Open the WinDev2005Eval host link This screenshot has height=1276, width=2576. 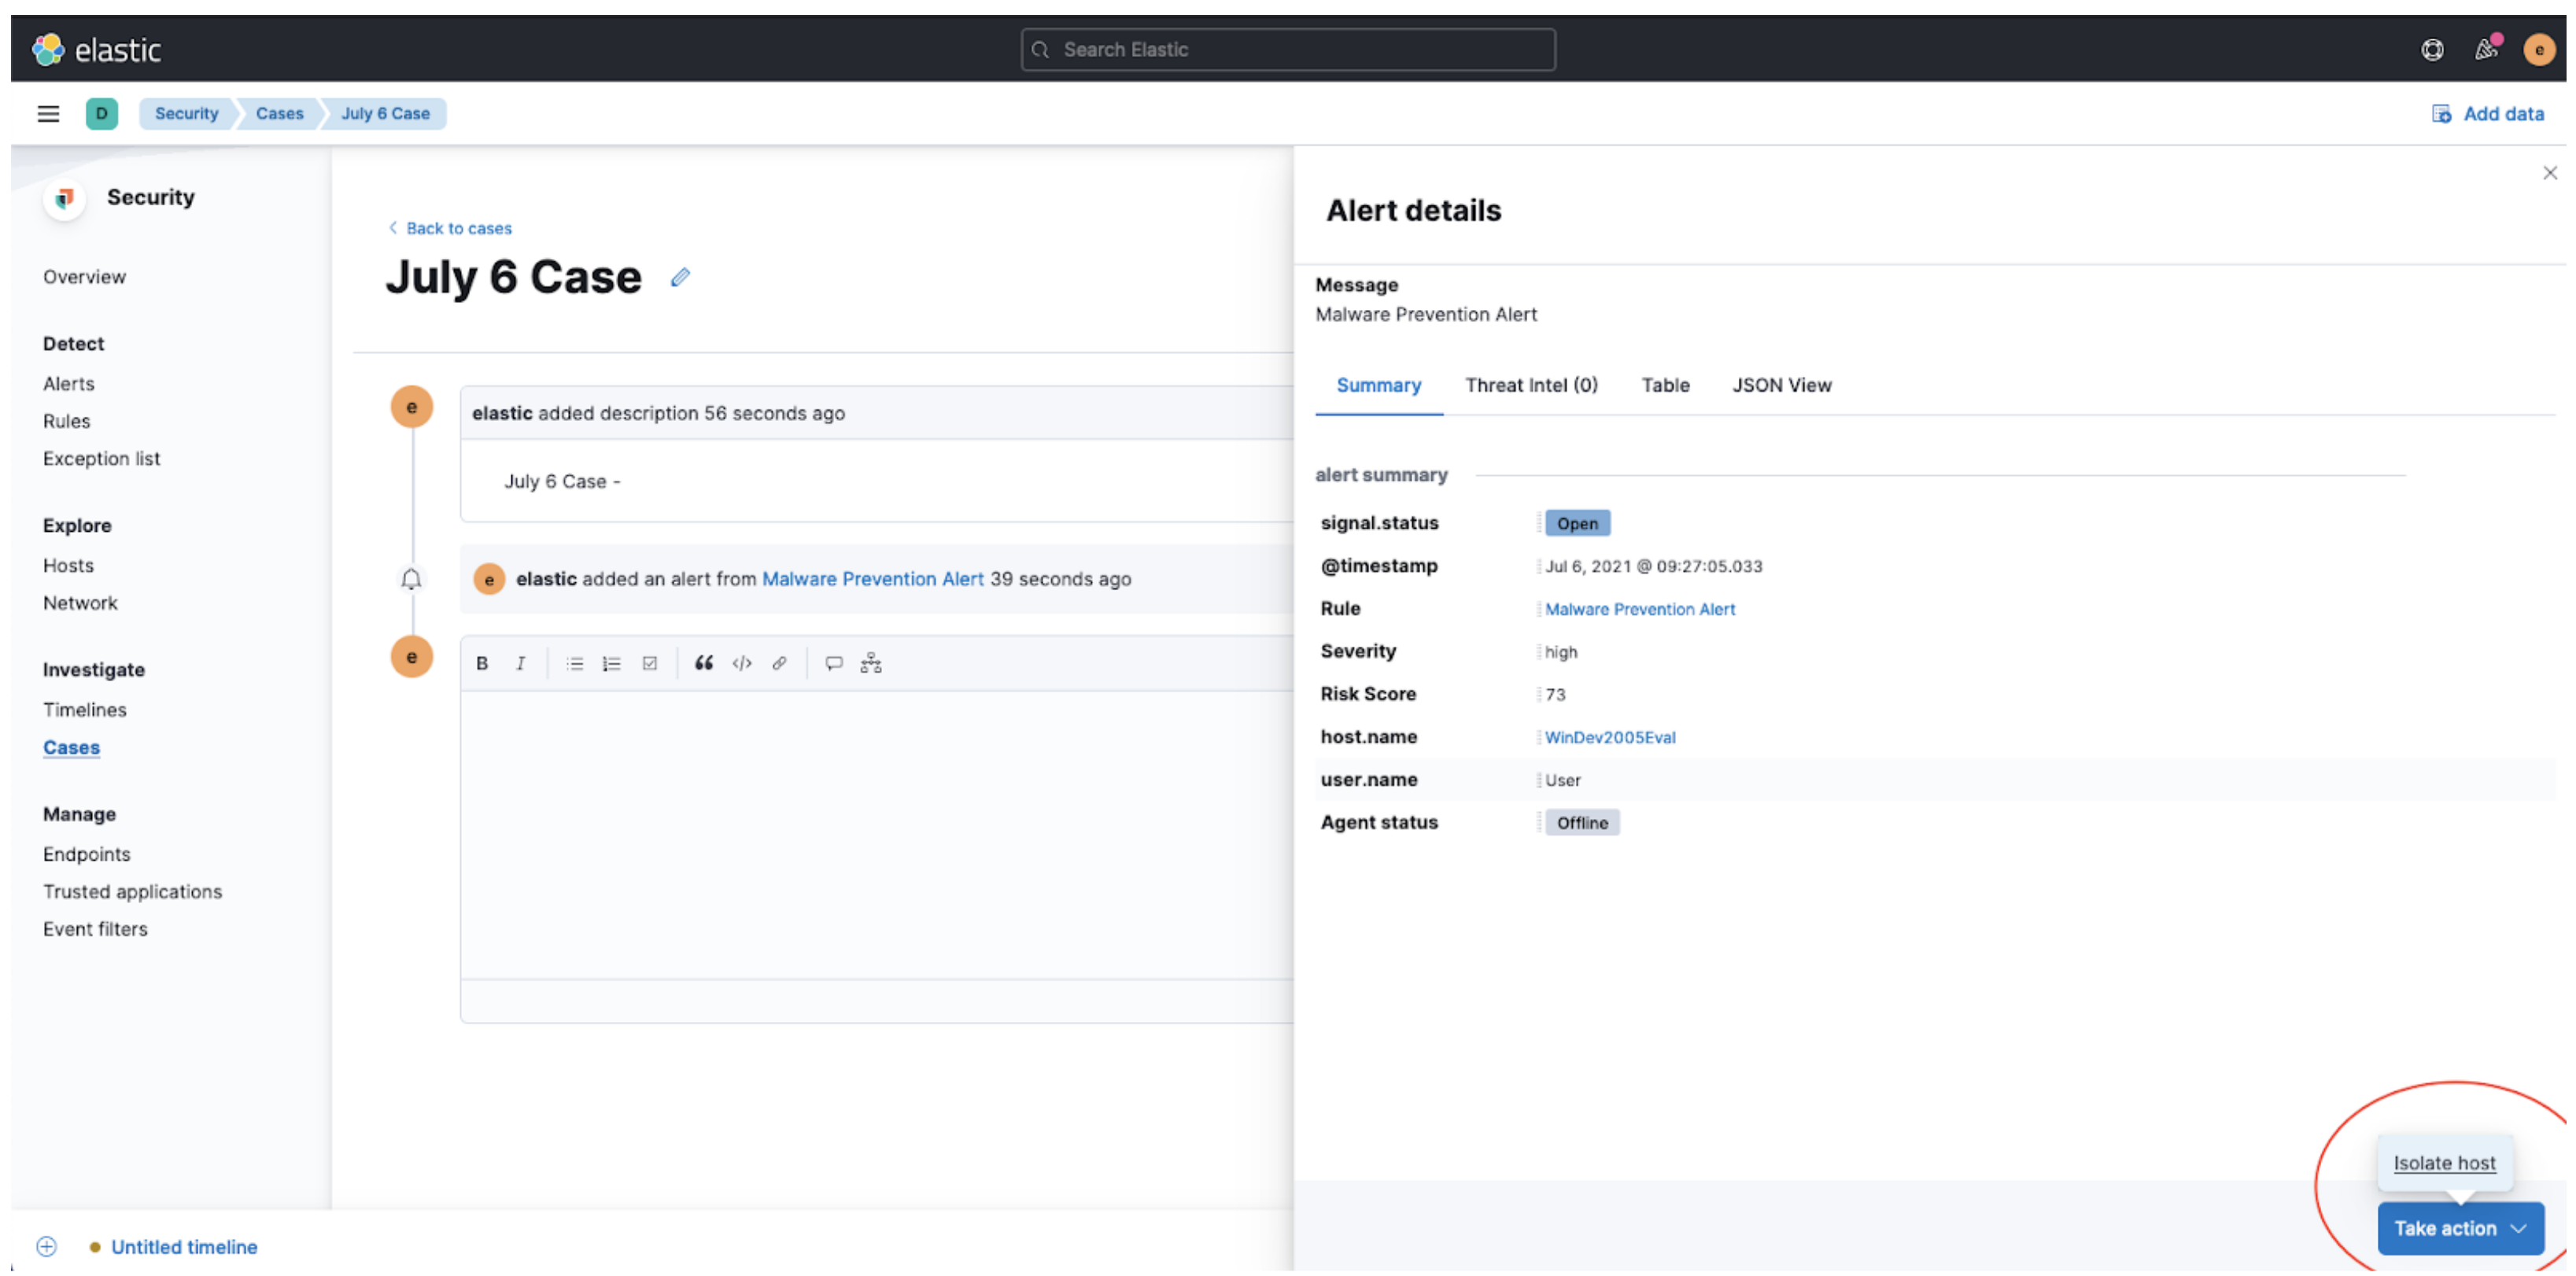[x=1609, y=737]
